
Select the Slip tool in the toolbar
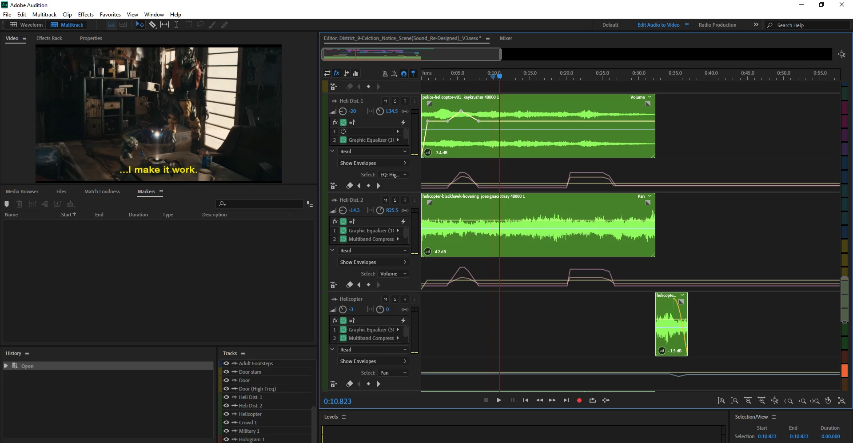pyautogui.click(x=164, y=25)
